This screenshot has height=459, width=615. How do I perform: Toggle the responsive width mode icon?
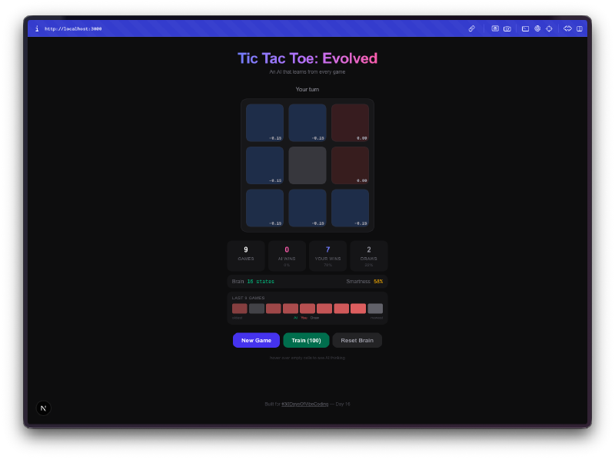(567, 28)
